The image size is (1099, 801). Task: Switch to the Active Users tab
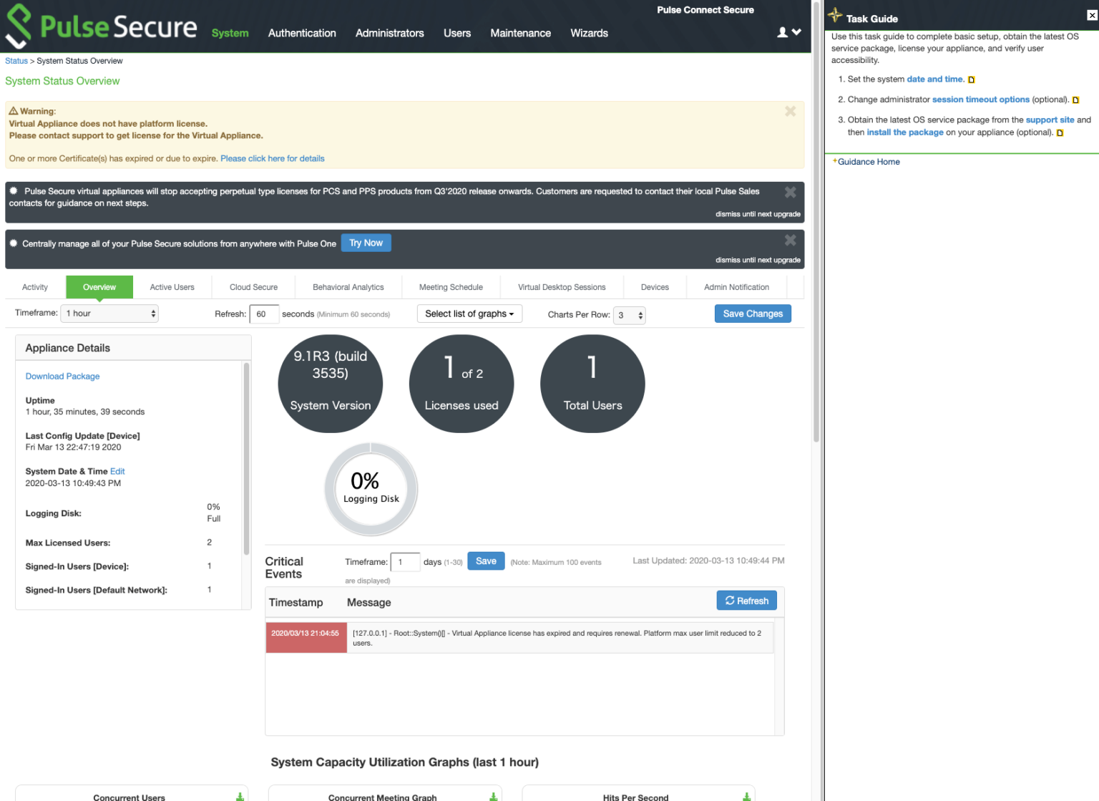point(172,286)
